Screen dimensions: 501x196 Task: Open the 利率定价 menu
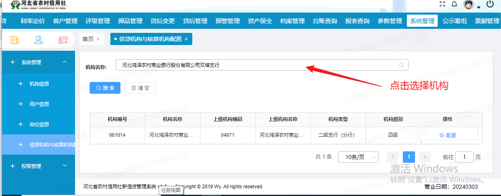(33, 21)
